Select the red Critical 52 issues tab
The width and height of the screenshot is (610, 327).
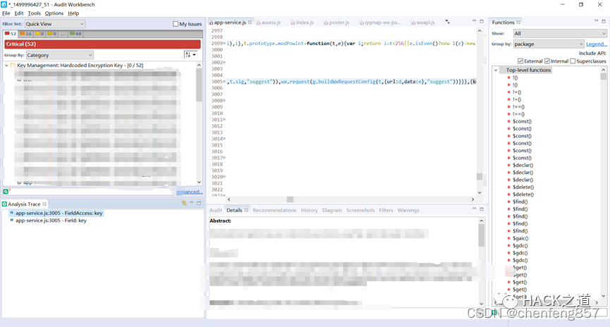[12, 33]
